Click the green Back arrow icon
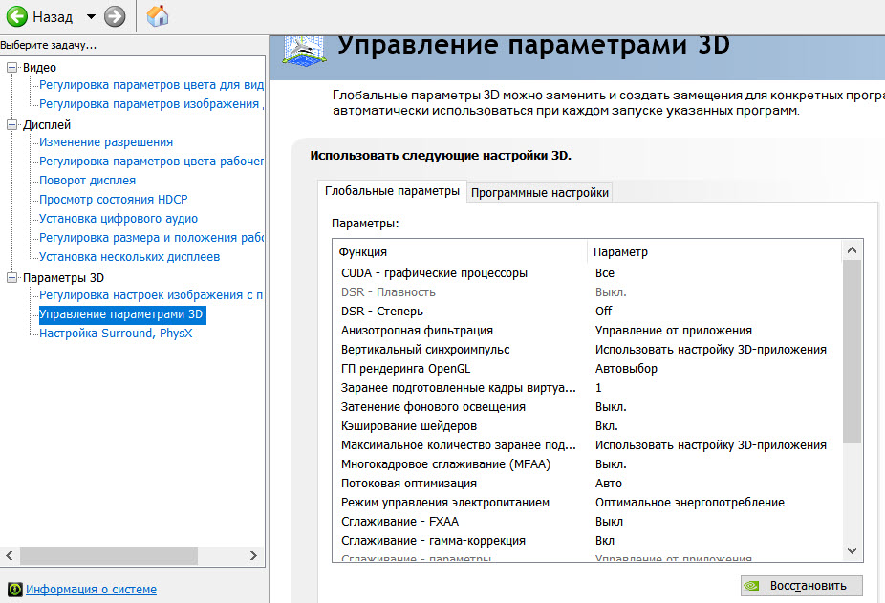This screenshot has width=885, height=603. click(x=17, y=16)
